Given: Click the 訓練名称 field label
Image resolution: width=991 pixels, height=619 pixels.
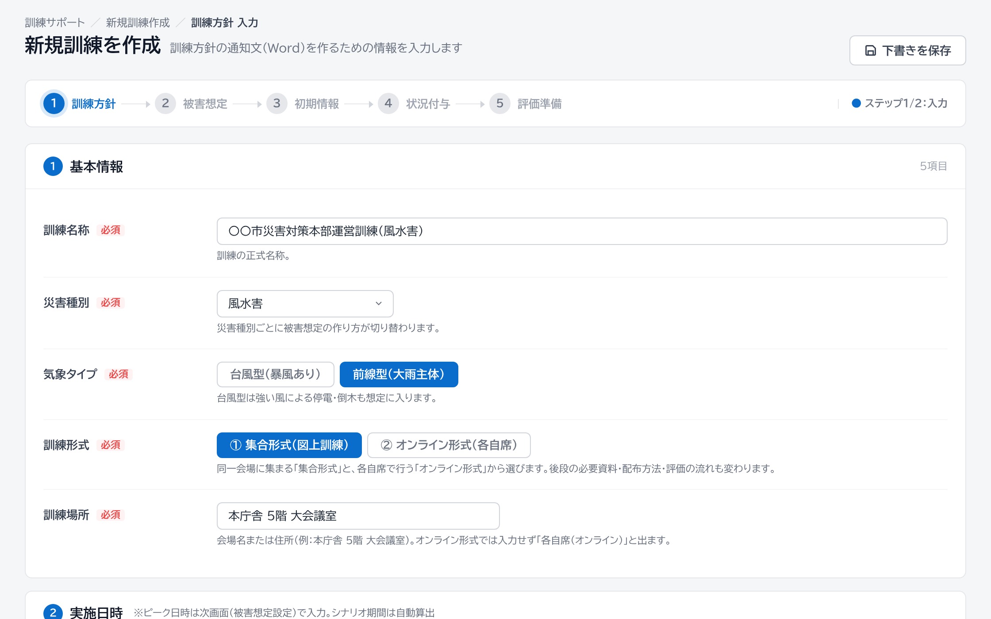Looking at the screenshot, I should tap(66, 230).
